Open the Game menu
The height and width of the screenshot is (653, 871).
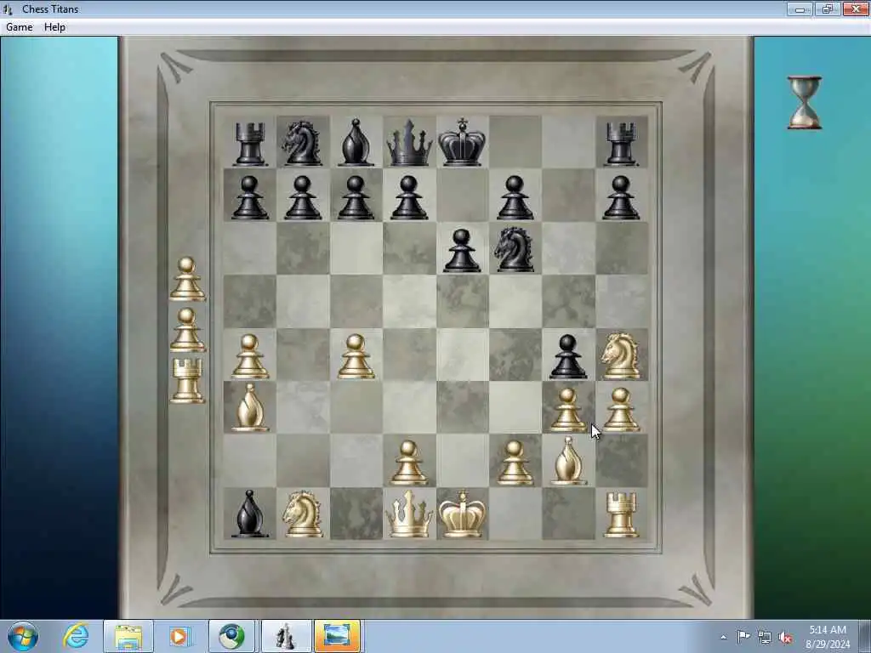[20, 27]
